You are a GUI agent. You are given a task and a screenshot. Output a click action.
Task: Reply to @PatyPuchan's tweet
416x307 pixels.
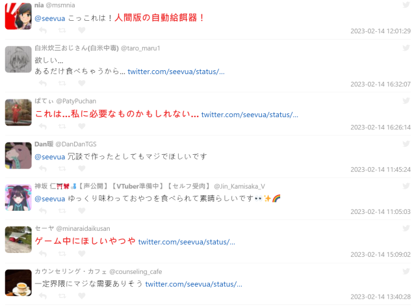coord(43,126)
